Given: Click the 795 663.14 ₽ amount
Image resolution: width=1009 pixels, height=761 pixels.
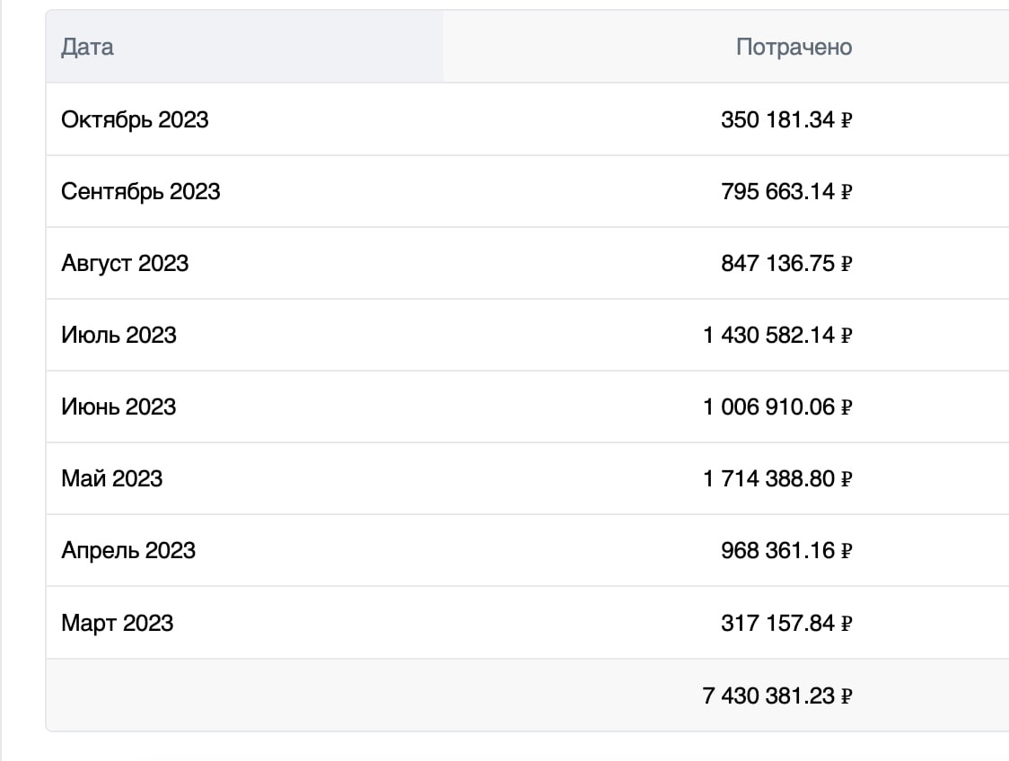Looking at the screenshot, I should pos(786,192).
